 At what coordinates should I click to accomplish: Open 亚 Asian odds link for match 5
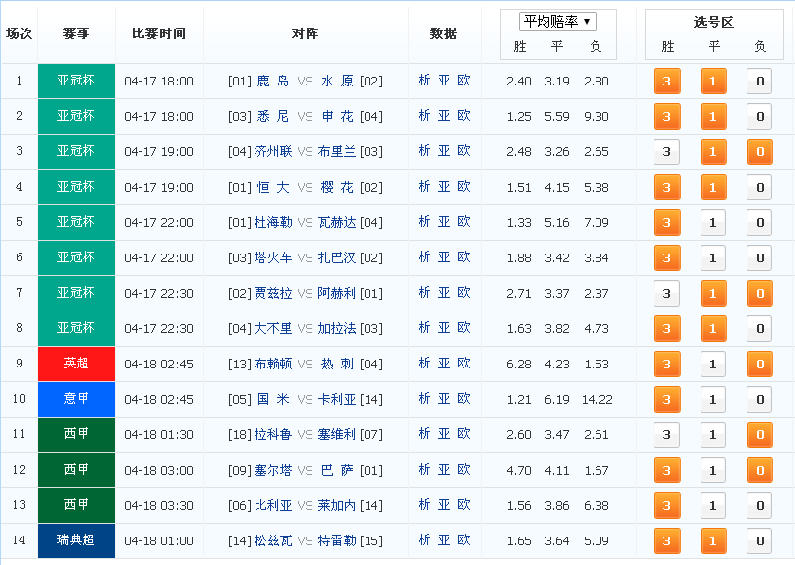pyautogui.click(x=444, y=222)
